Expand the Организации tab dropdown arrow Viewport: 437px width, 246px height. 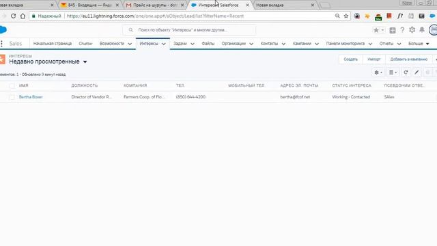(251, 44)
